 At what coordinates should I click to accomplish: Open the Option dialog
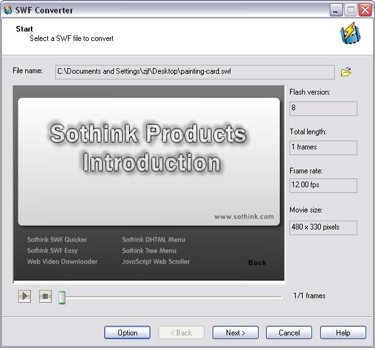pos(128,333)
